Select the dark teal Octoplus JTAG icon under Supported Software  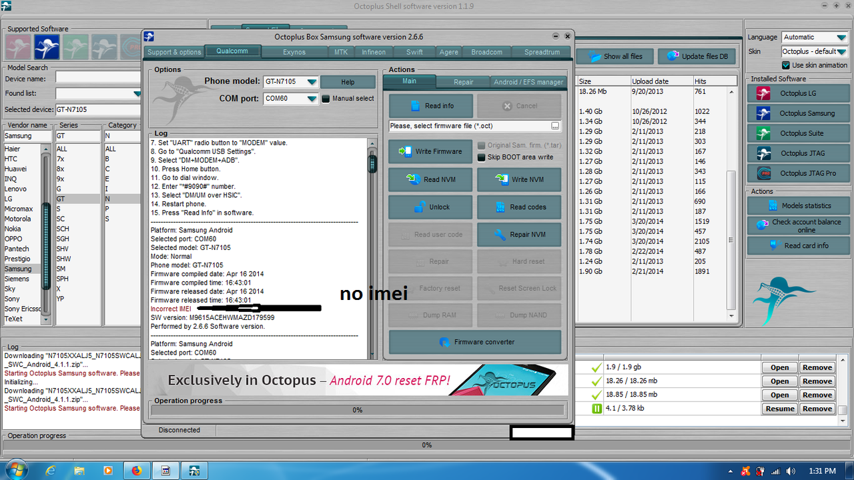pos(105,47)
